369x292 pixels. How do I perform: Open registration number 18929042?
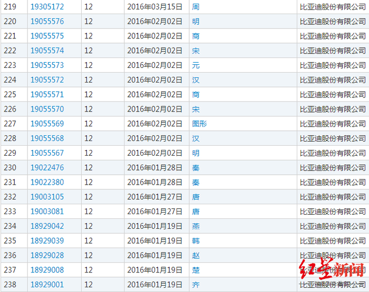47,226
